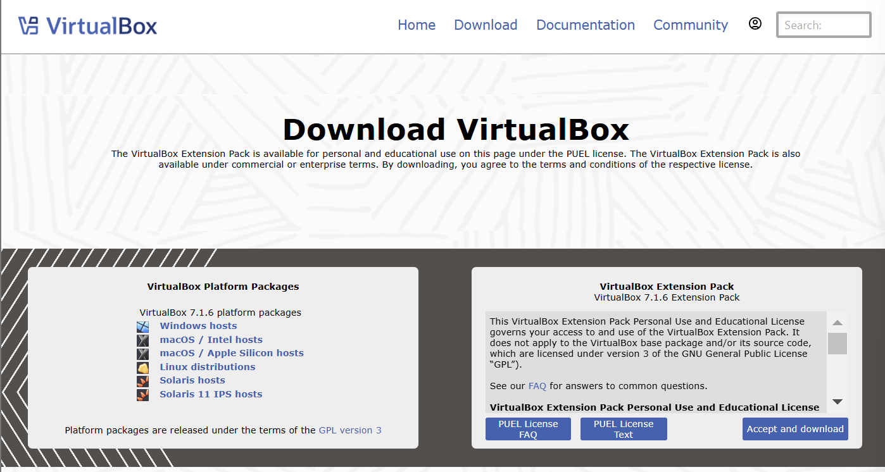
Task: Click the VirtualBox logo
Action: pyautogui.click(x=87, y=25)
